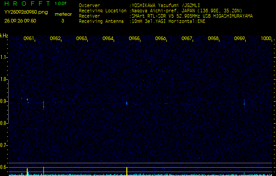This screenshot has height=176, width=276.
Task: Click the 0951 time tick label
Action: [x=29, y=38]
